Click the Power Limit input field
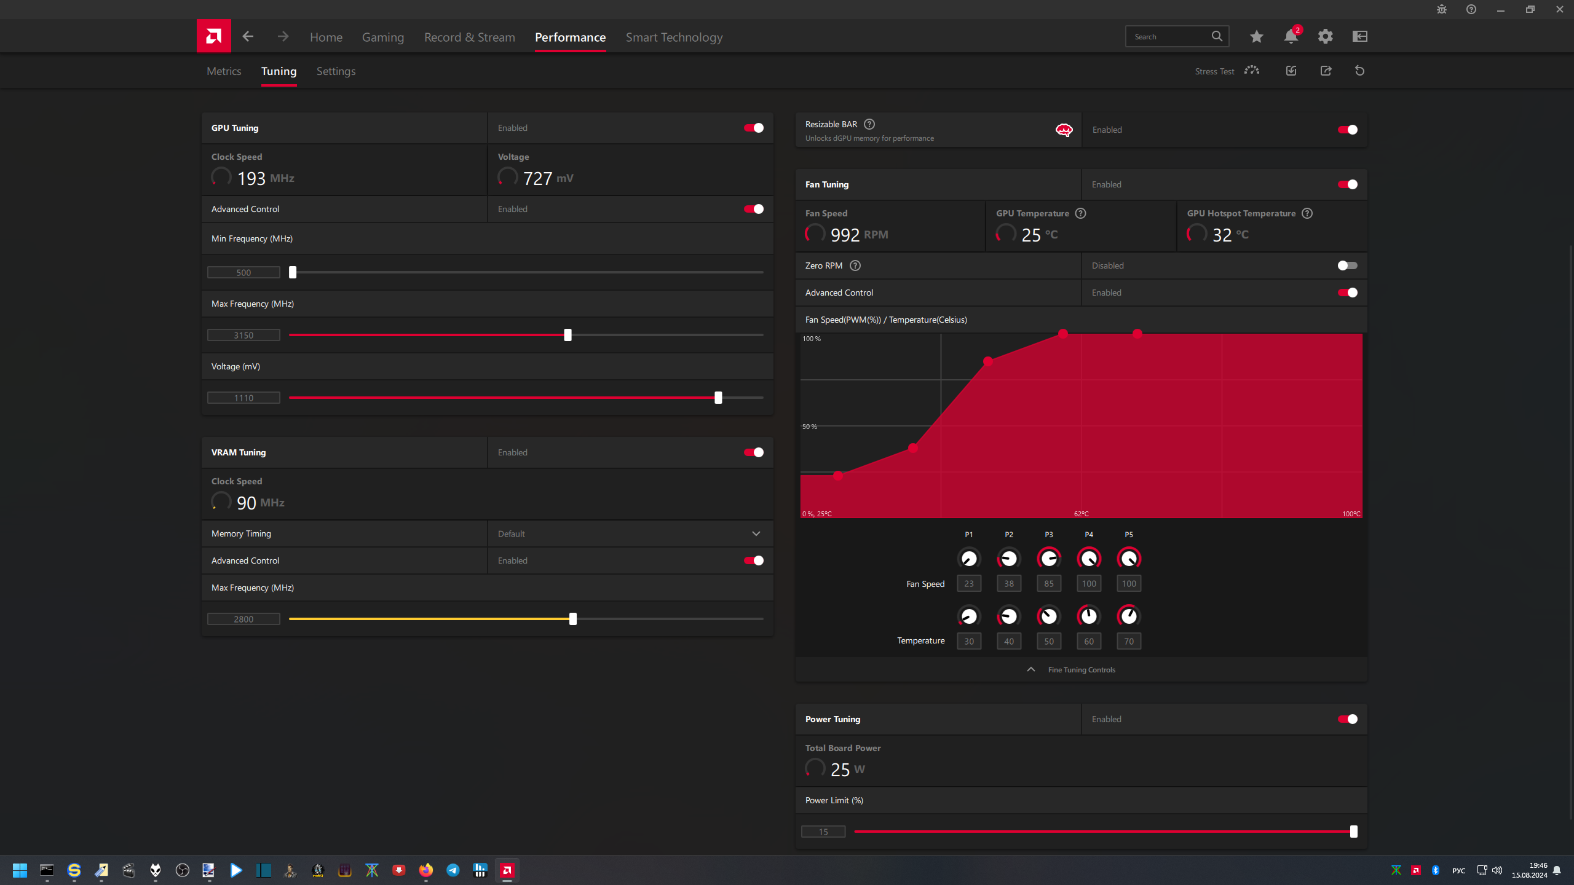The width and height of the screenshot is (1574, 885). 823,832
